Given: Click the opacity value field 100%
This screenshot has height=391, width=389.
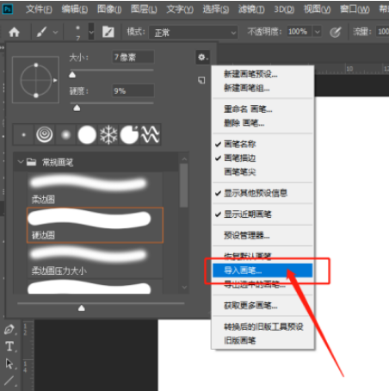Looking at the screenshot, I should pyautogui.click(x=299, y=31).
